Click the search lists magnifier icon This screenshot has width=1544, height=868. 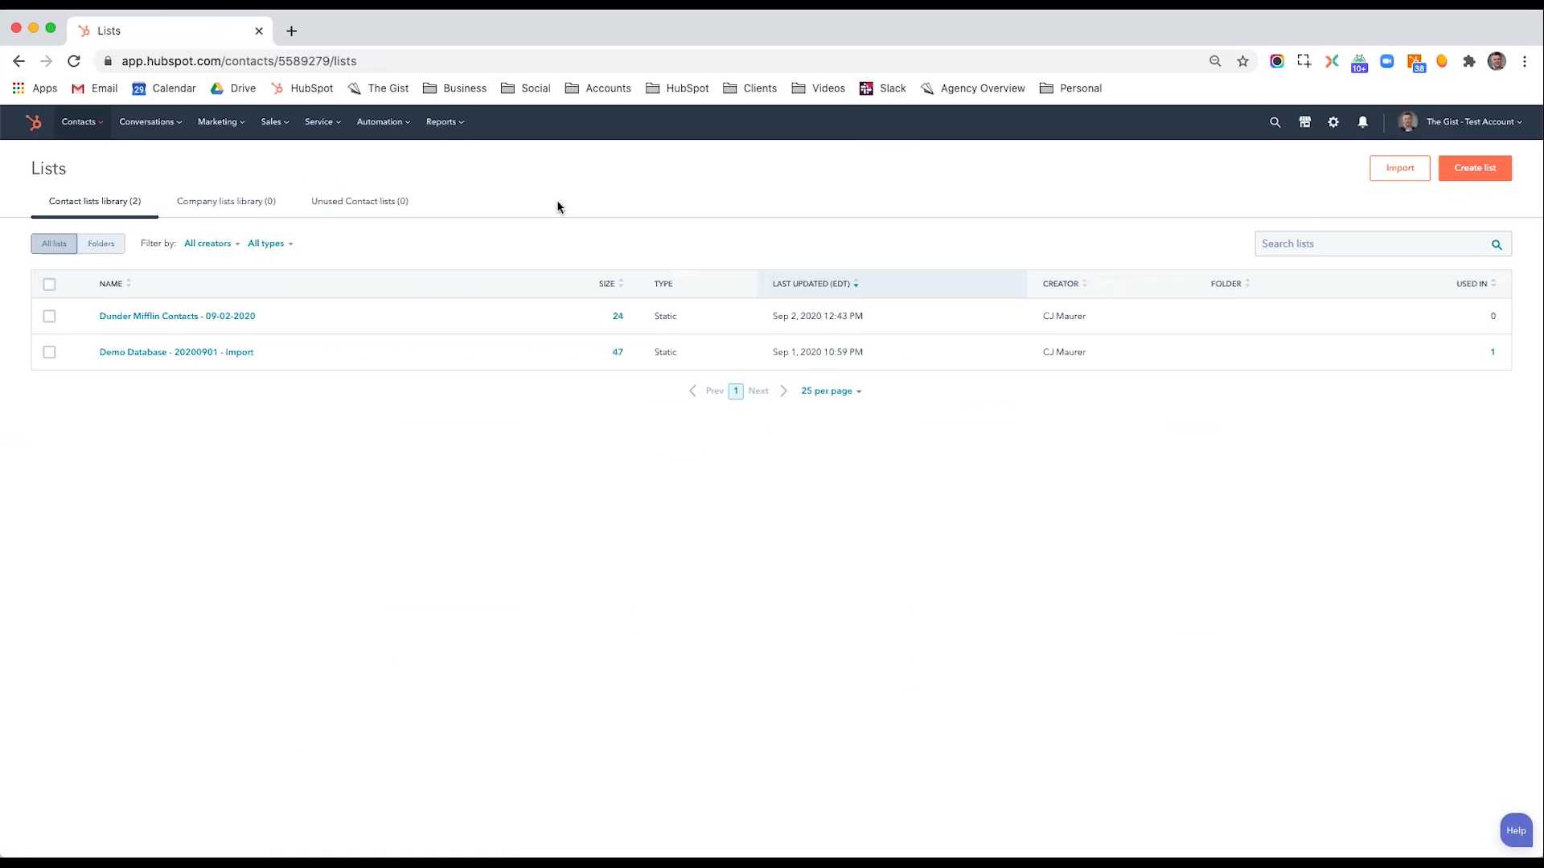pyautogui.click(x=1495, y=244)
